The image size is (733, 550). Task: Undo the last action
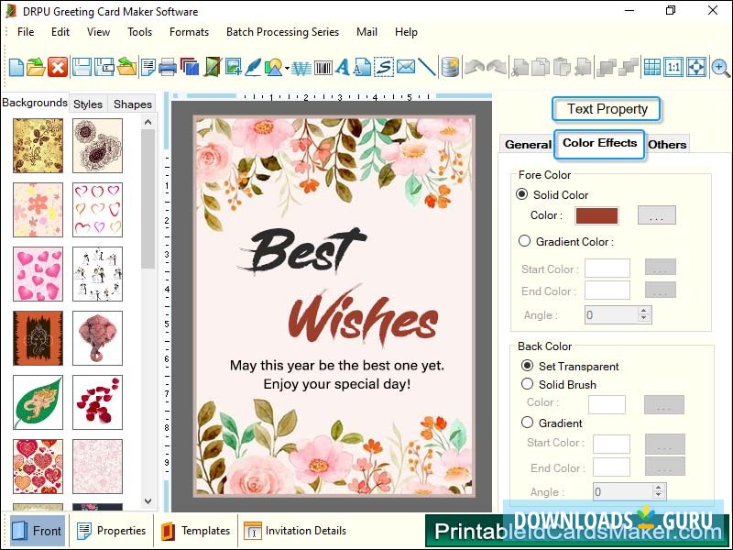pos(474,66)
